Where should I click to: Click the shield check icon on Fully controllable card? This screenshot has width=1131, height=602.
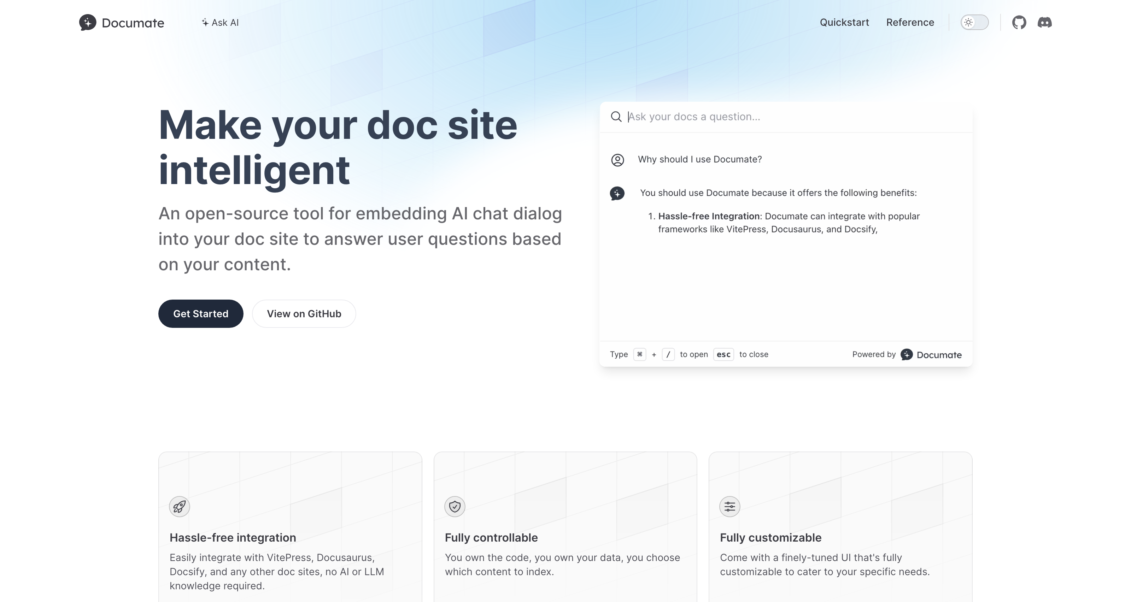[455, 507]
